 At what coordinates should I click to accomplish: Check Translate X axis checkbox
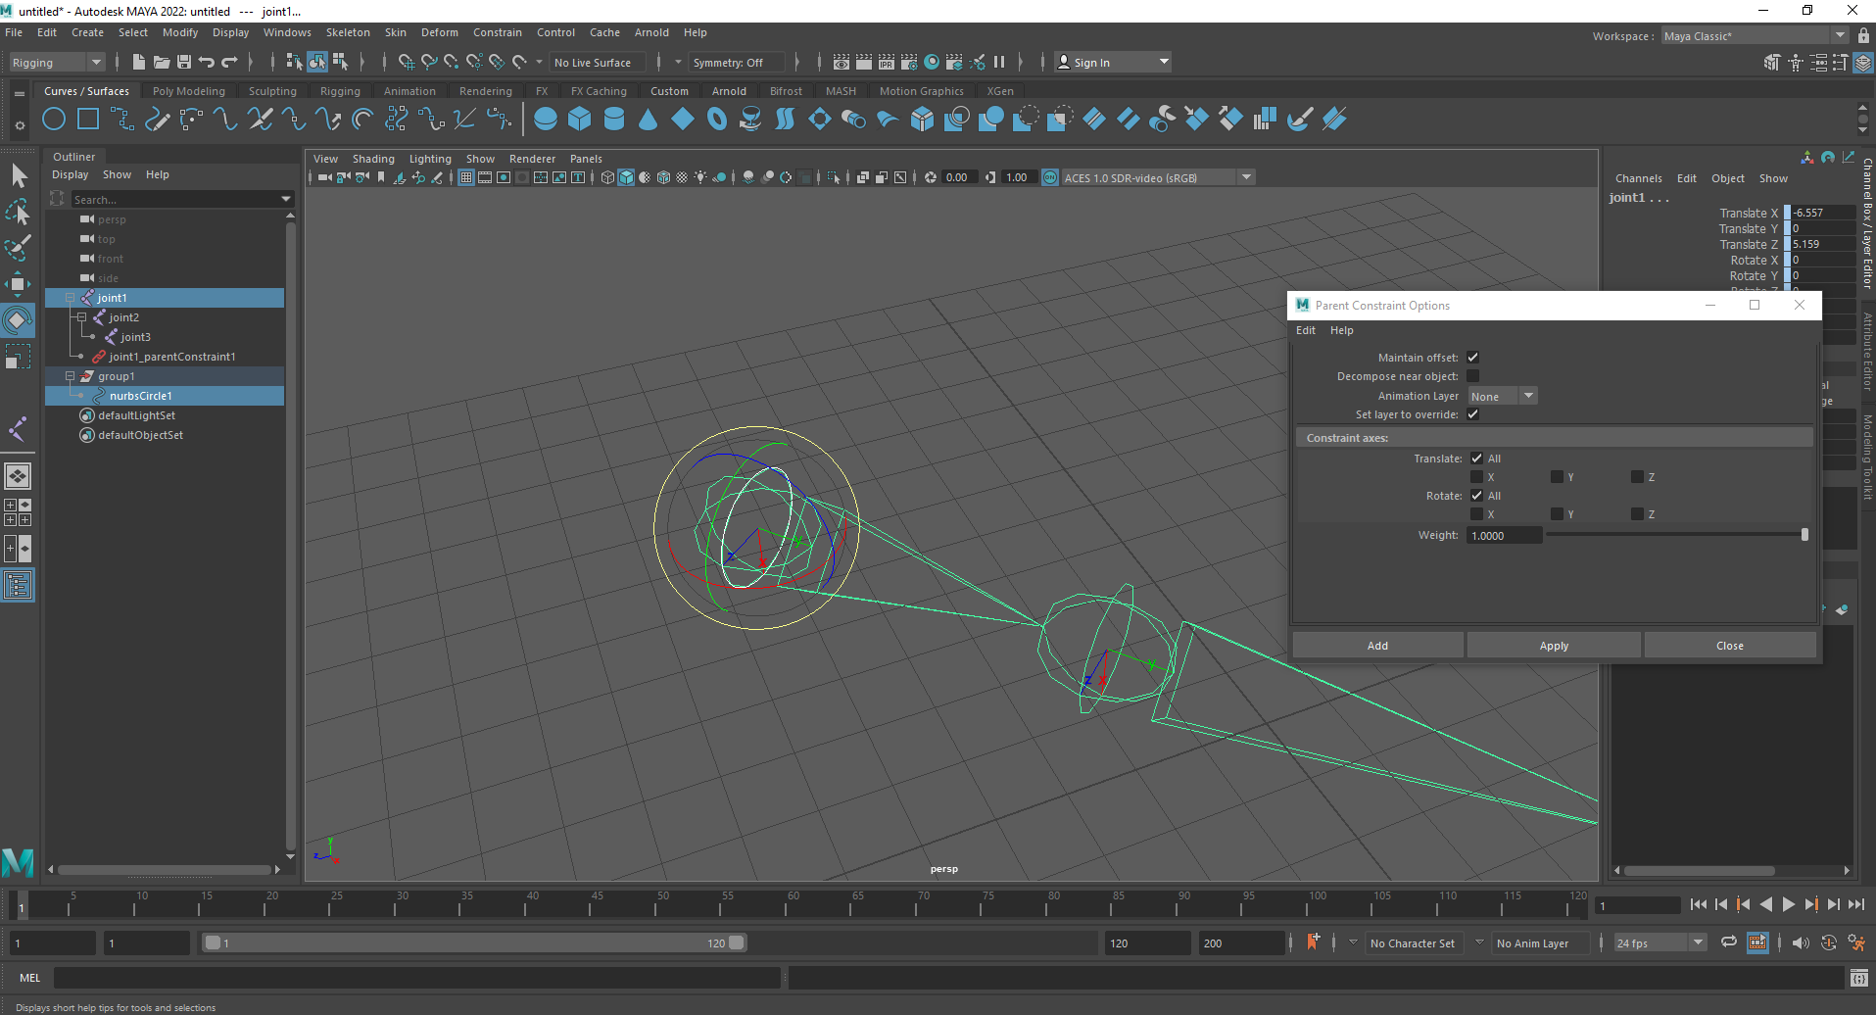click(1476, 477)
